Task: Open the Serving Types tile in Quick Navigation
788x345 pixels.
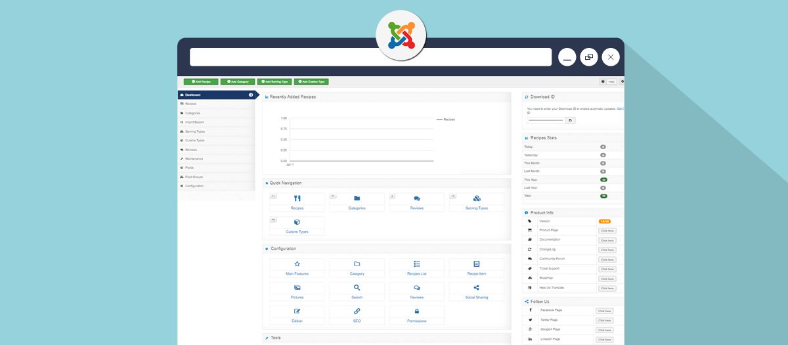Action: (477, 202)
